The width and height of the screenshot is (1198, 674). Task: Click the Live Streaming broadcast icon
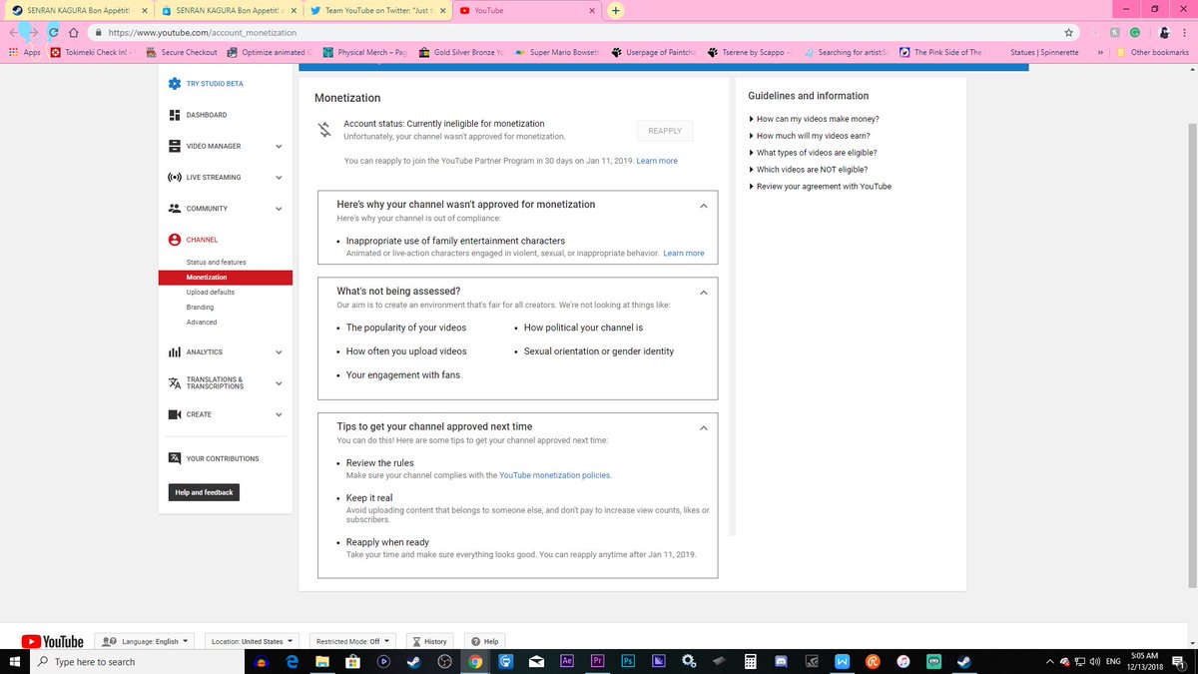[175, 178]
